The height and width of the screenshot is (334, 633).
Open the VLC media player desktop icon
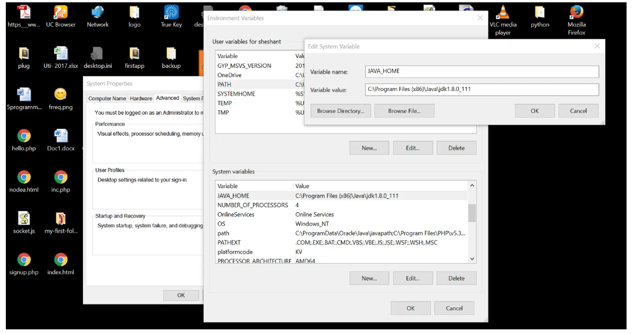tap(503, 13)
